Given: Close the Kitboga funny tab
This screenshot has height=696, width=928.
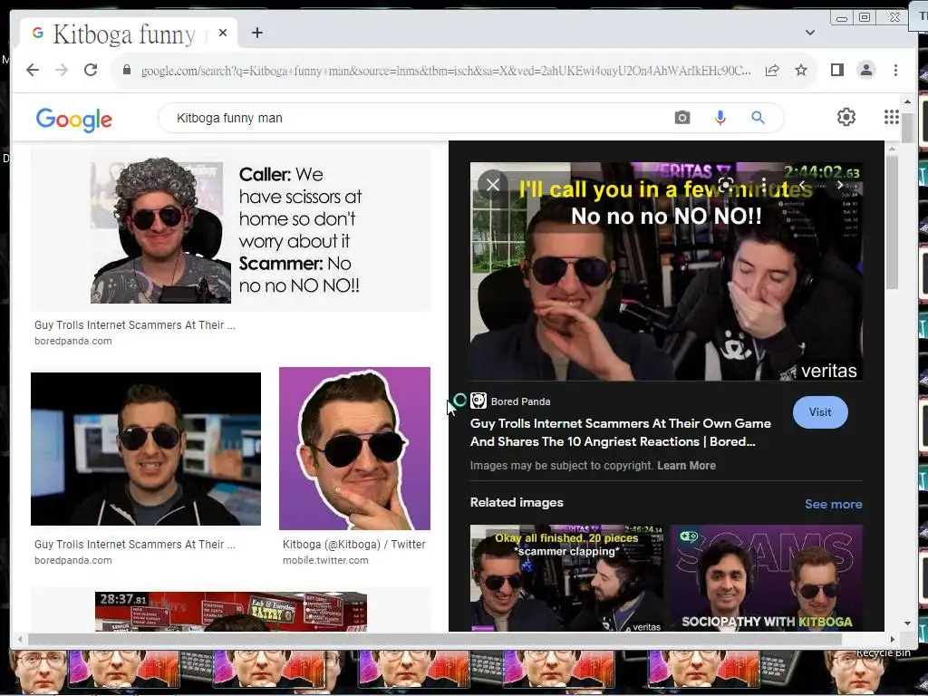Looking at the screenshot, I should [223, 34].
